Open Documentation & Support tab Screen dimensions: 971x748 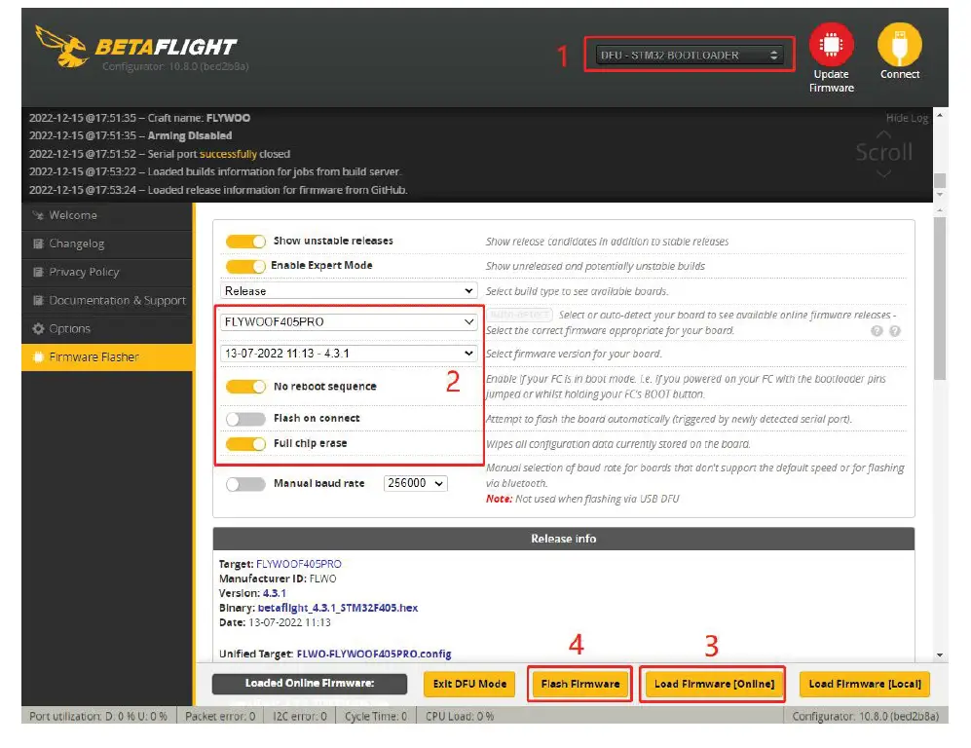pyautogui.click(x=107, y=301)
